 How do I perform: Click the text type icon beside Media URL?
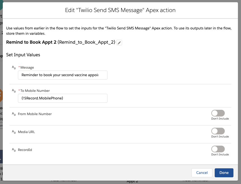pos(14,132)
